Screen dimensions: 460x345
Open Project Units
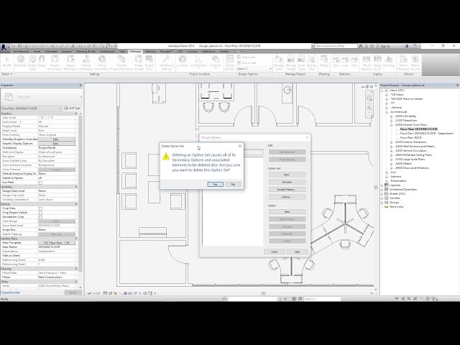pyautogui.click(x=149, y=63)
